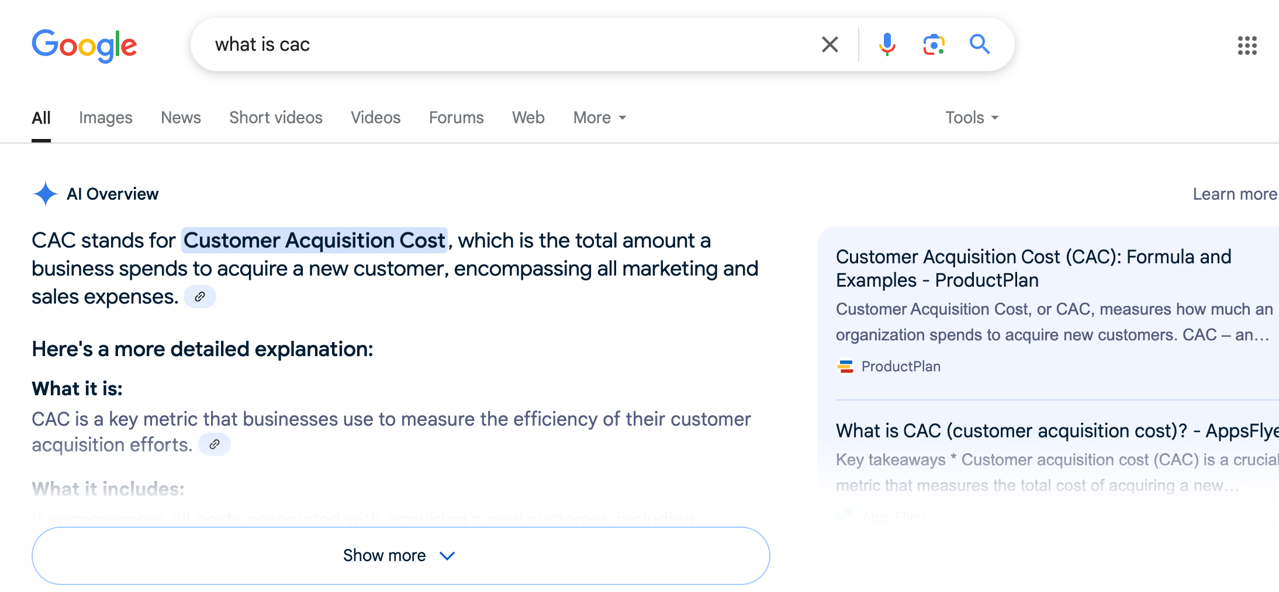Go to the Forums tab

tap(456, 117)
